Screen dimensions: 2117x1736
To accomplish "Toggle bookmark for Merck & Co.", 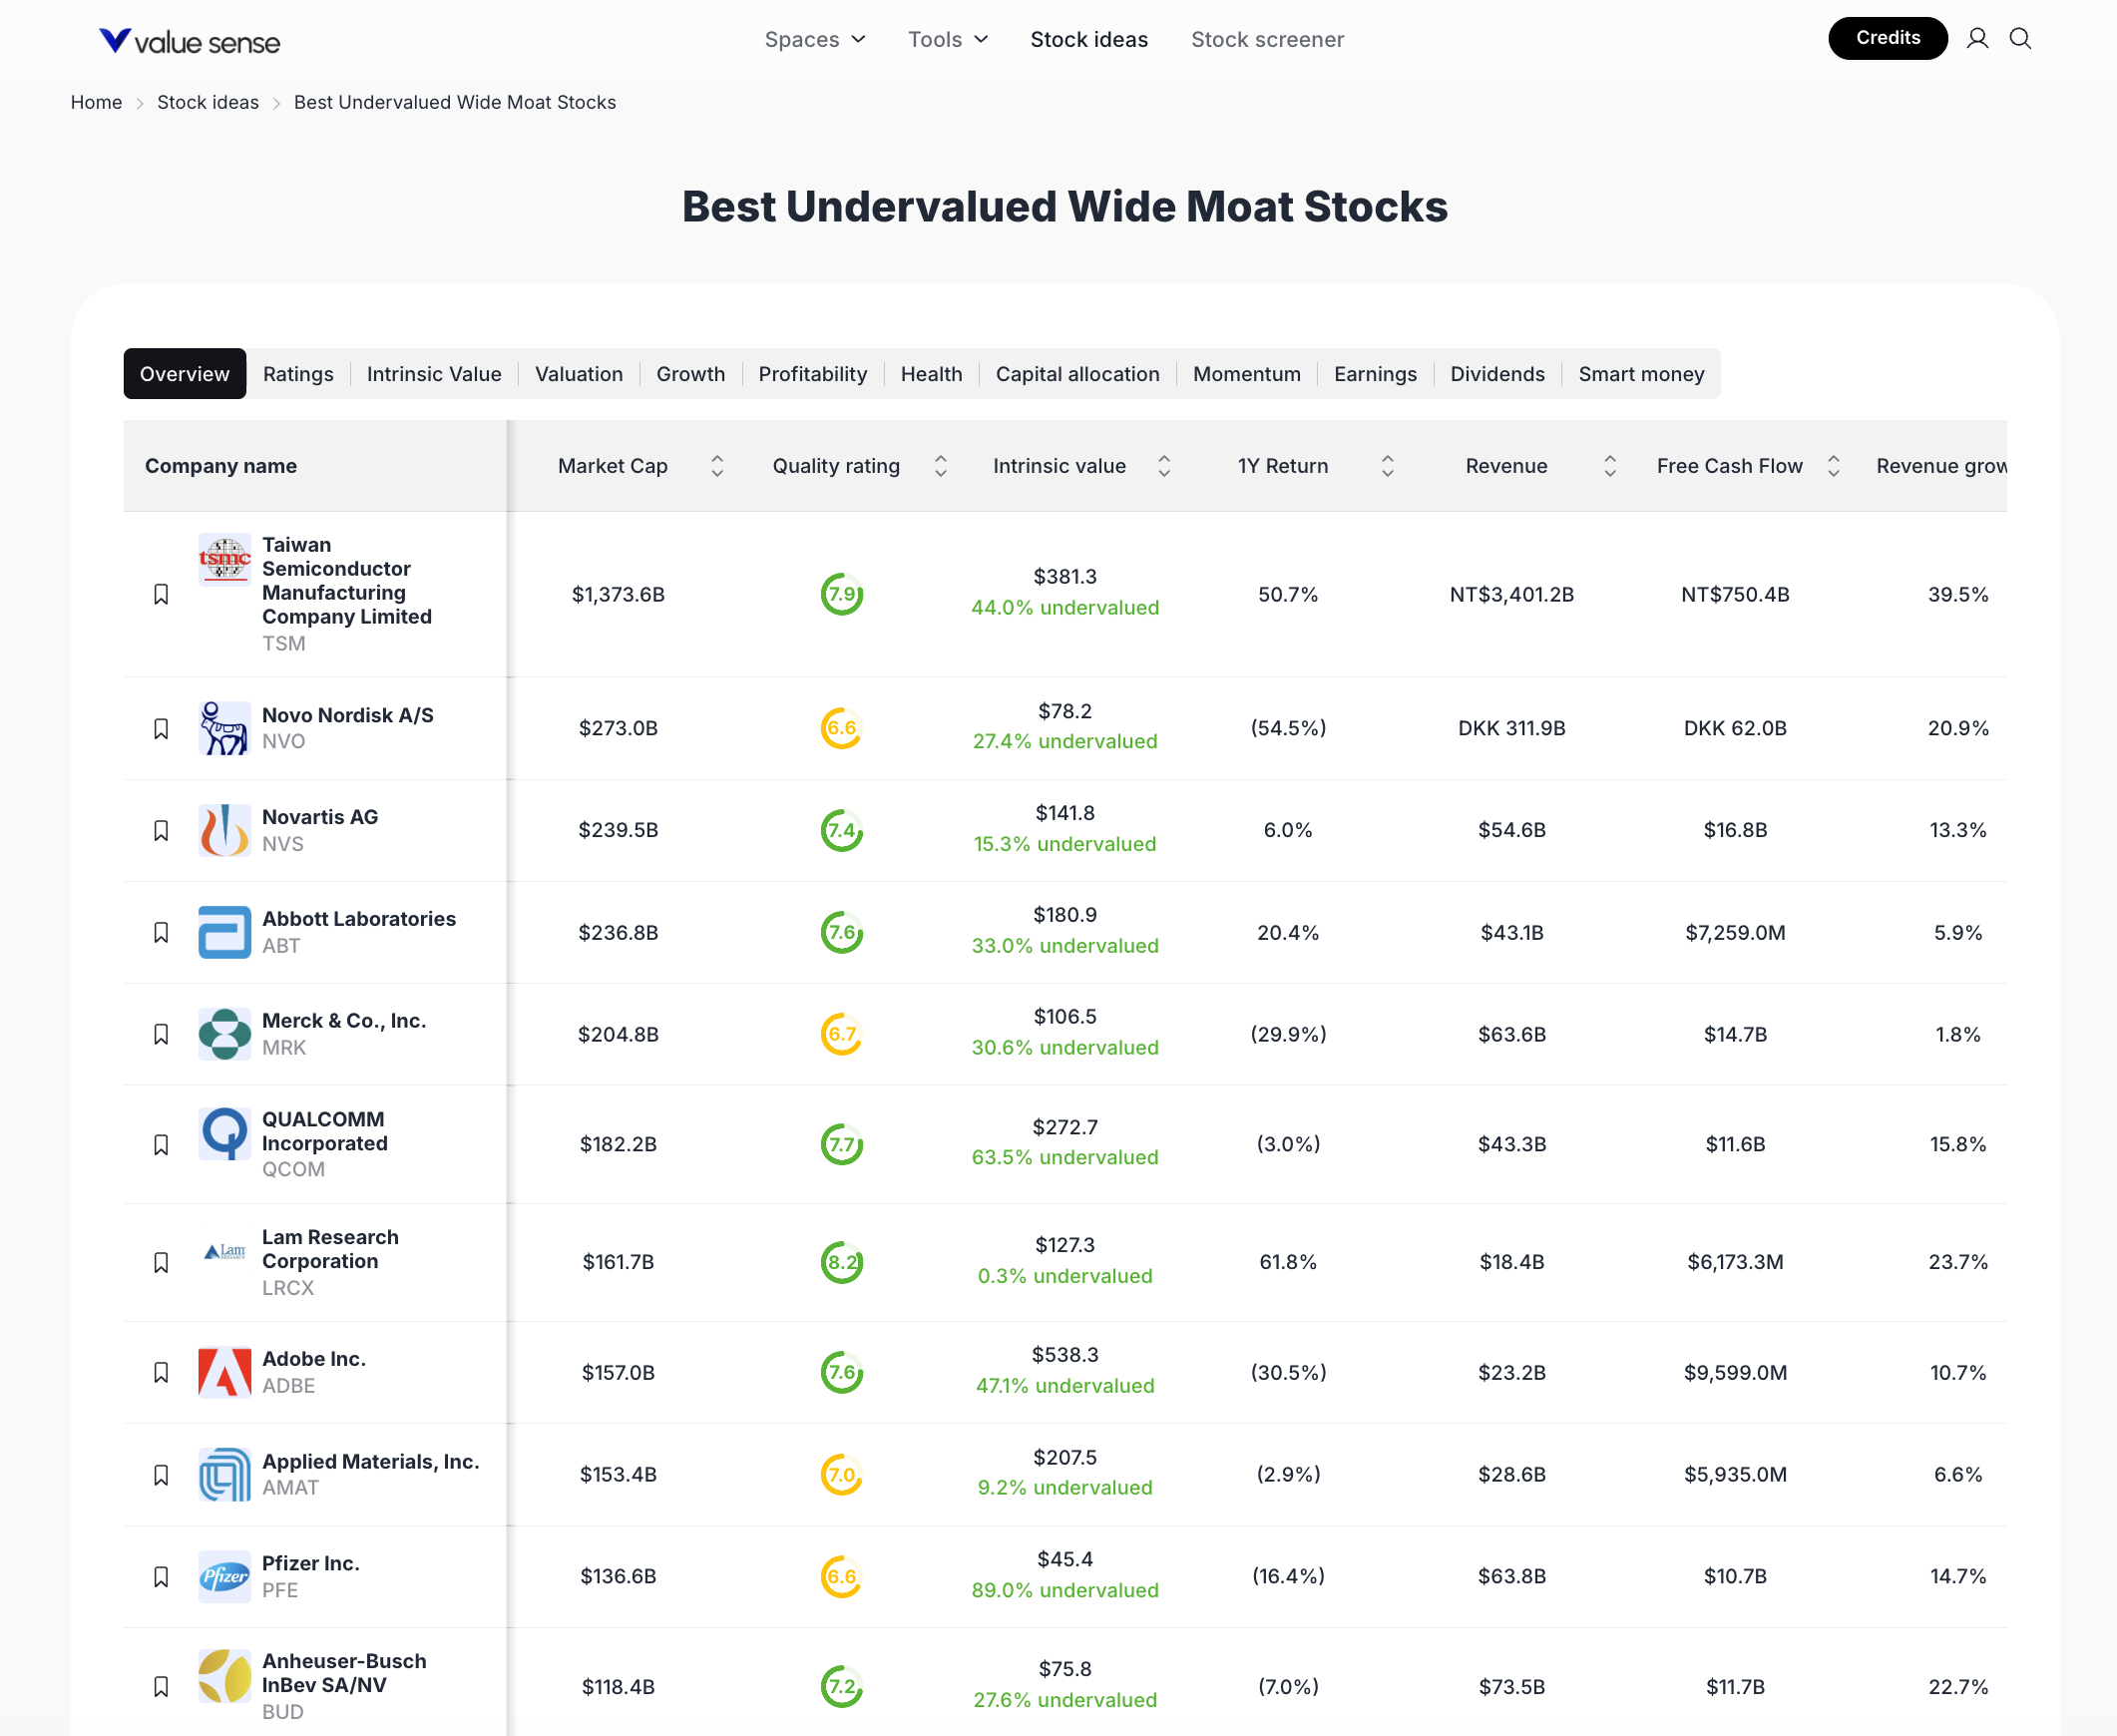I will (x=161, y=1034).
